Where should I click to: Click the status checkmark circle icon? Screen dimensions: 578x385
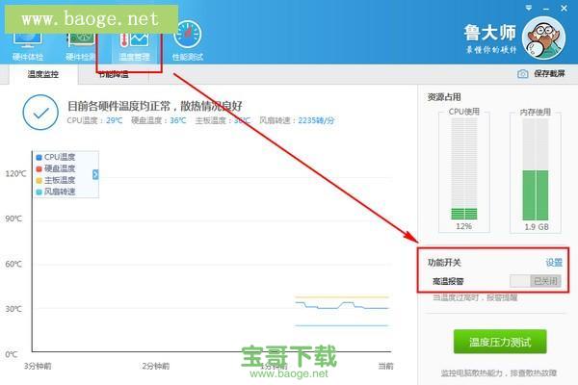point(40,113)
